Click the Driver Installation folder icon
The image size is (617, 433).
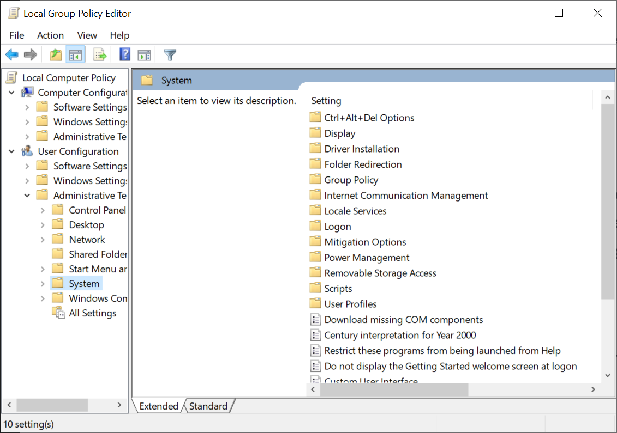click(315, 148)
